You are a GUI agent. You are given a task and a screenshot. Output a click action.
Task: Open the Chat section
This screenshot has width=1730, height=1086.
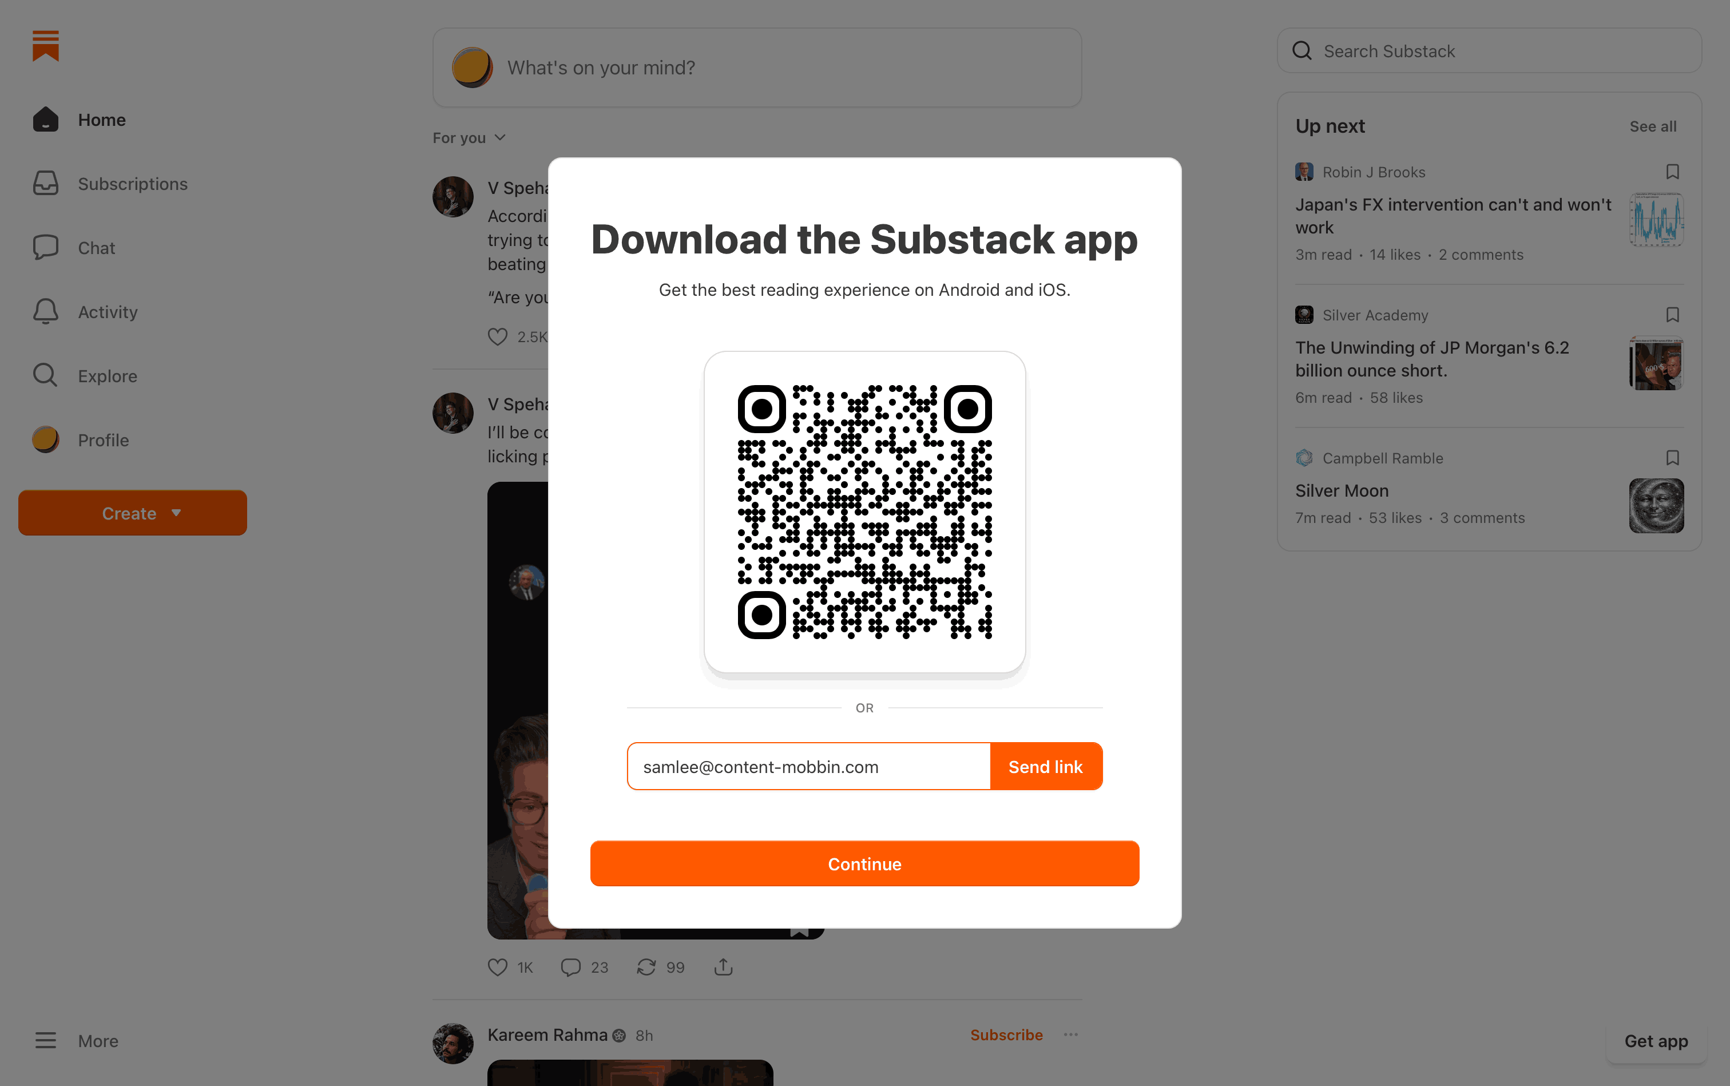(x=74, y=248)
